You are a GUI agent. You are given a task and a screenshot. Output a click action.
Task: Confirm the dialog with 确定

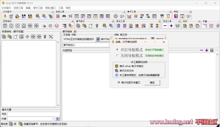pos(152,83)
